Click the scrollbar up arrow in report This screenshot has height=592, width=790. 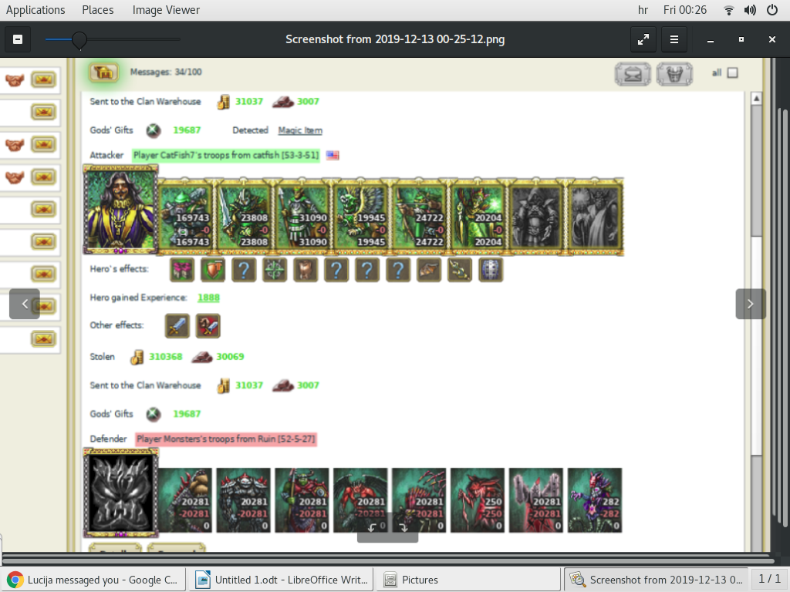[756, 99]
